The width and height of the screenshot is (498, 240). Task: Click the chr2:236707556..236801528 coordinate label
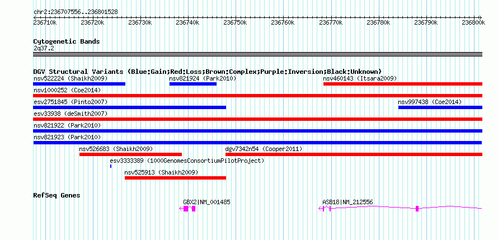[x=76, y=12]
